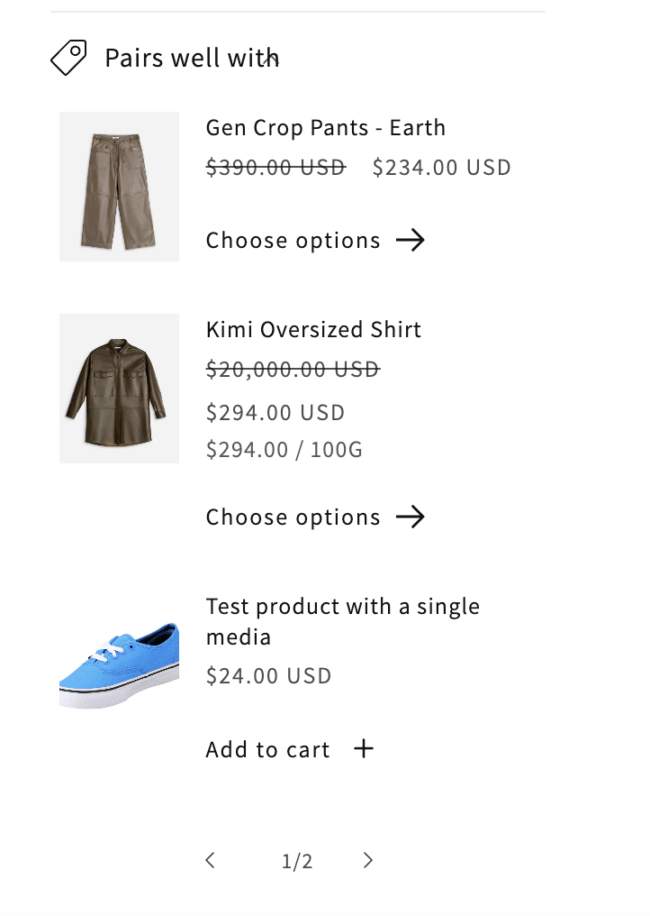Click the Pairs well with heading text

(x=185, y=59)
